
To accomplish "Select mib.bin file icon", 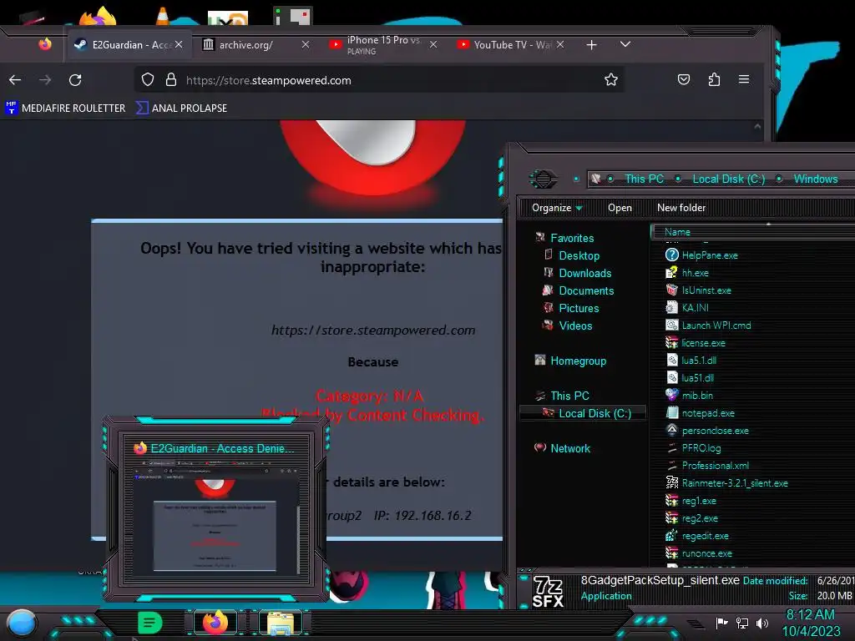I will click(672, 395).
